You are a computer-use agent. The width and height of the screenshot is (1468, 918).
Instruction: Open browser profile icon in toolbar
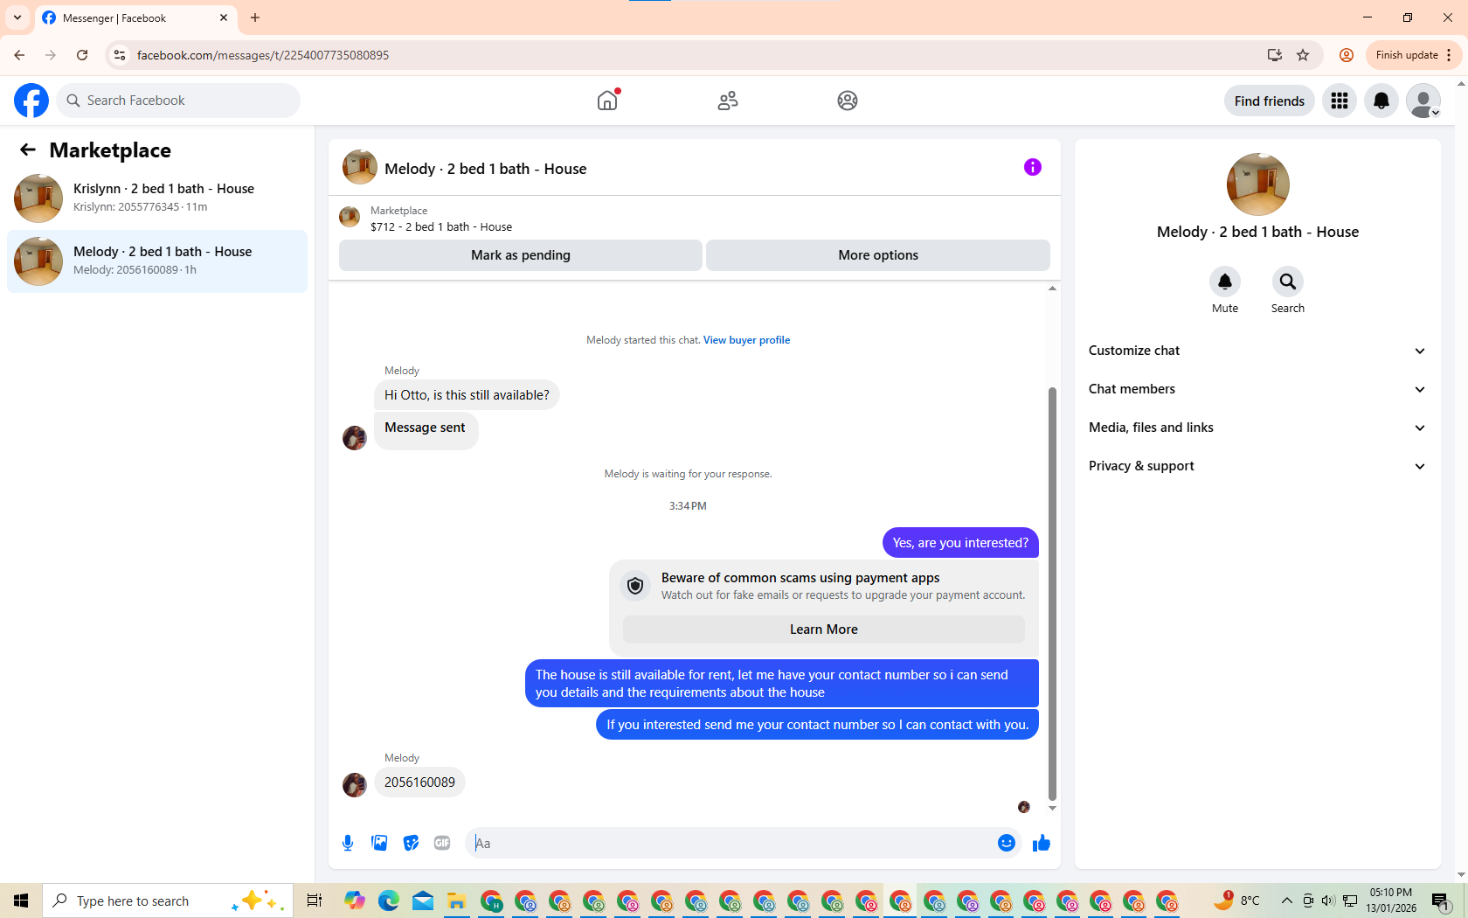coord(1347,55)
